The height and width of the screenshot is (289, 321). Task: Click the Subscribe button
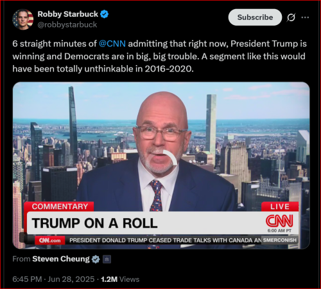[x=255, y=17]
